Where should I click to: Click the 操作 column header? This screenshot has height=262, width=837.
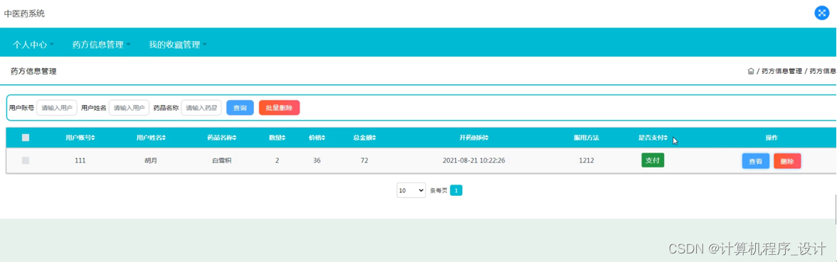pyautogui.click(x=772, y=138)
